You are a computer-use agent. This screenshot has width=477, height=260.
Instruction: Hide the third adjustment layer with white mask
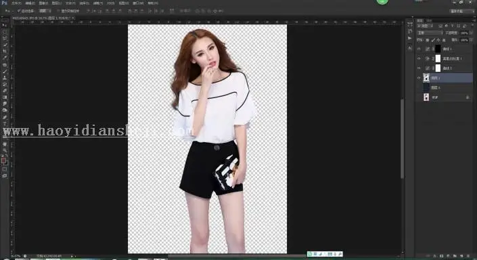[x=419, y=68]
